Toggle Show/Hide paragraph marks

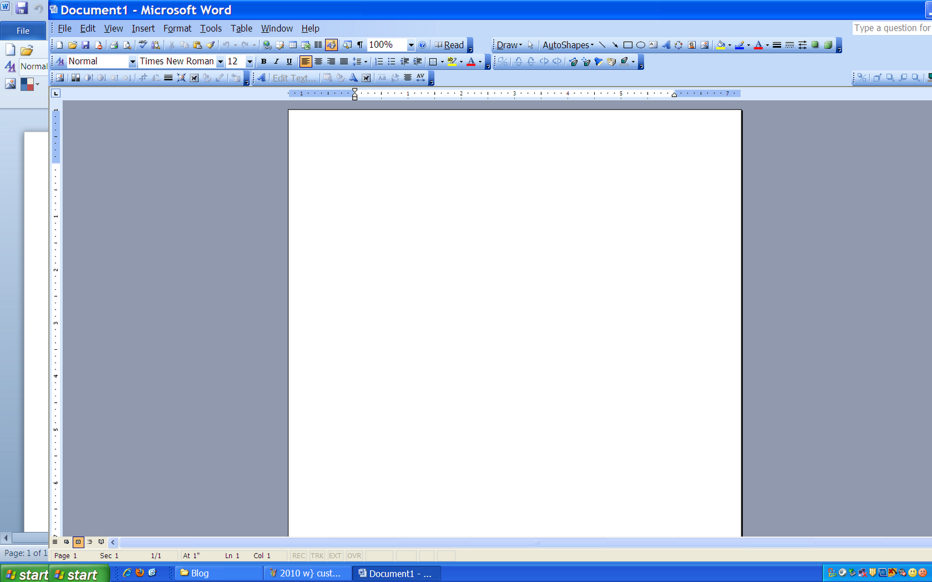[360, 45]
